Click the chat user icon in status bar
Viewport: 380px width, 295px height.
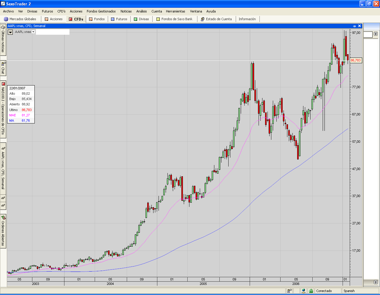[x=289, y=291]
